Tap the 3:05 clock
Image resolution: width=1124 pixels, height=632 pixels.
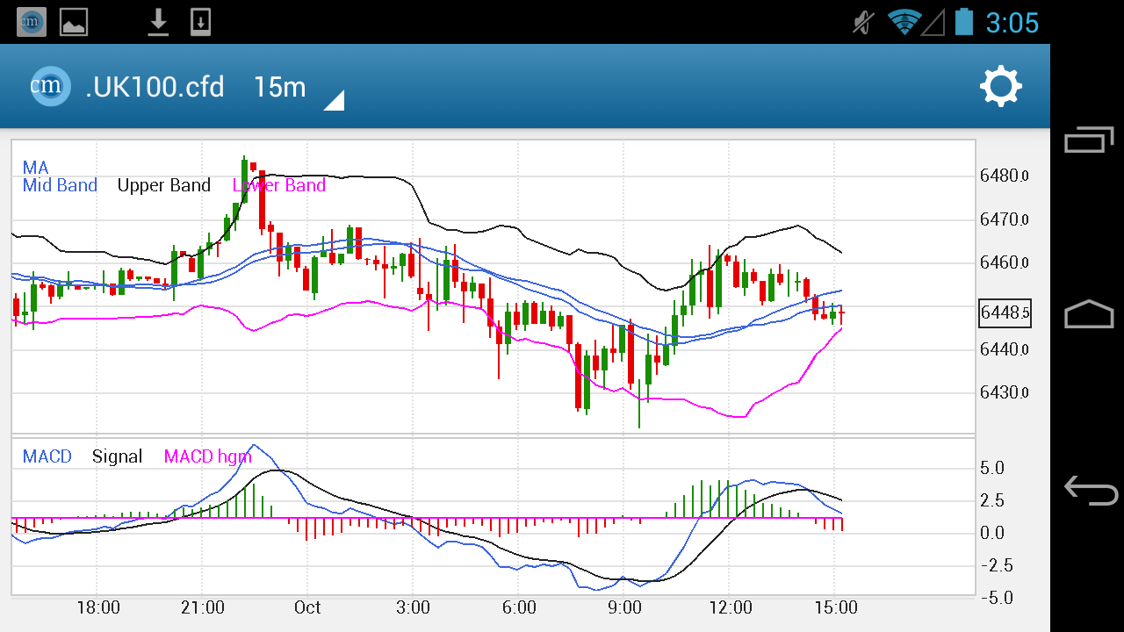tap(1012, 22)
